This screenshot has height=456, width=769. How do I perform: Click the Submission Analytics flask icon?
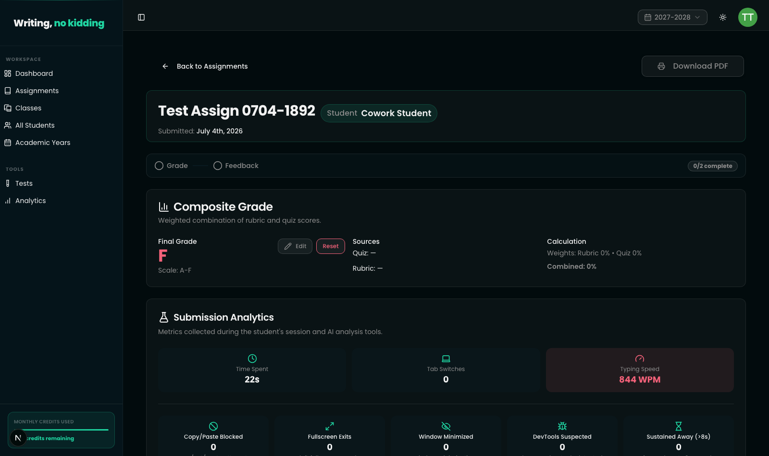(163, 317)
